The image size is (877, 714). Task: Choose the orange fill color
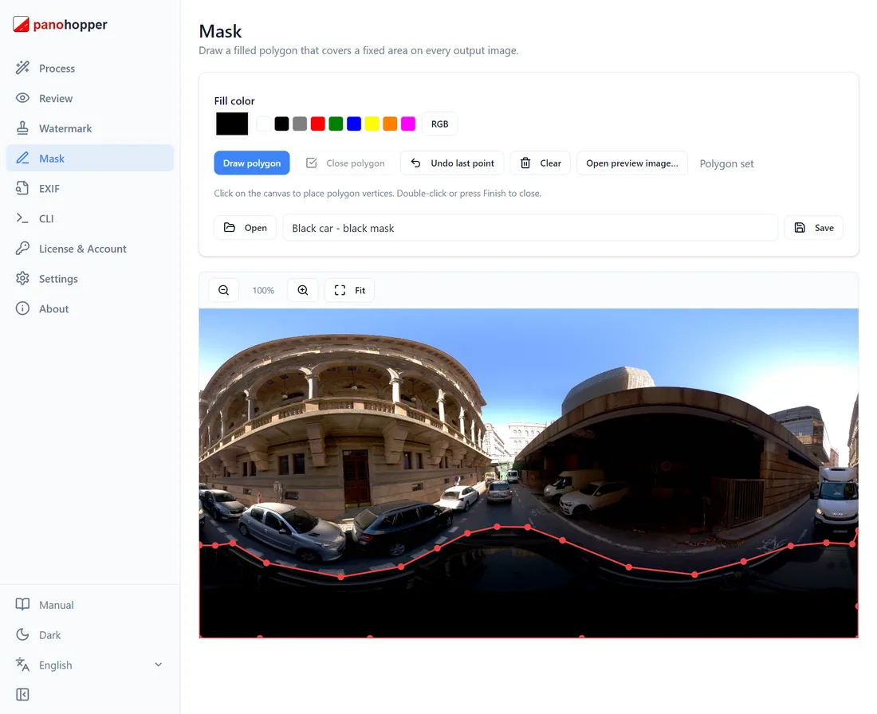[x=390, y=124]
